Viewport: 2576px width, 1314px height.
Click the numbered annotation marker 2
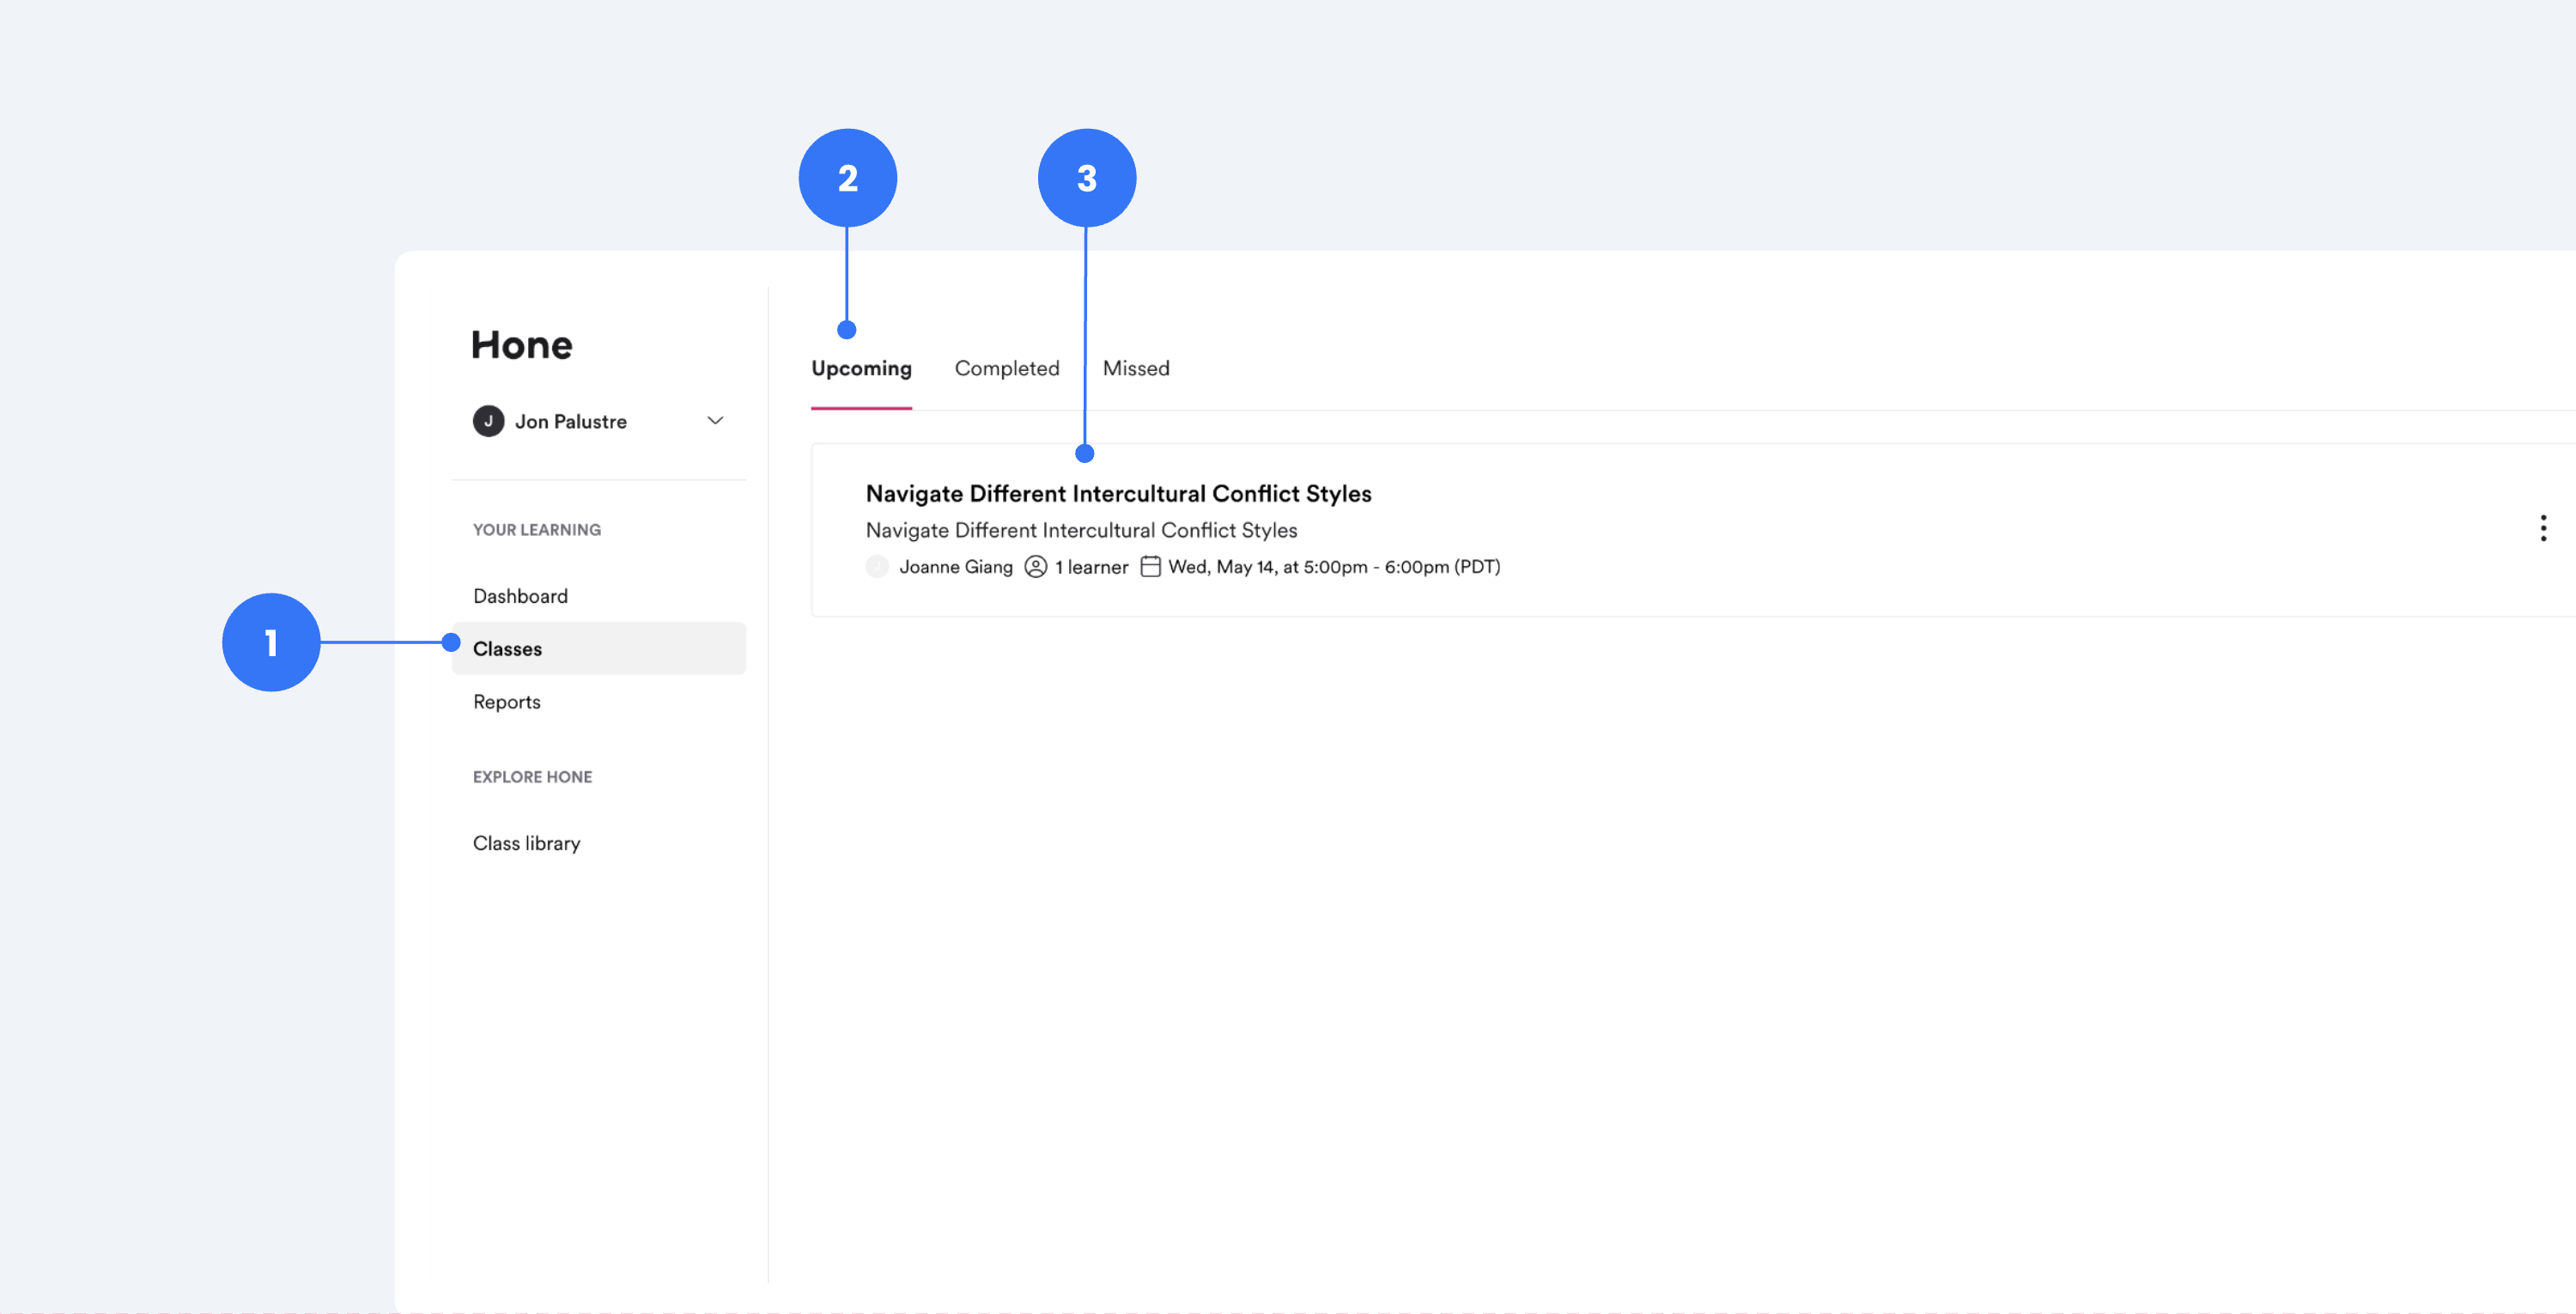point(847,178)
